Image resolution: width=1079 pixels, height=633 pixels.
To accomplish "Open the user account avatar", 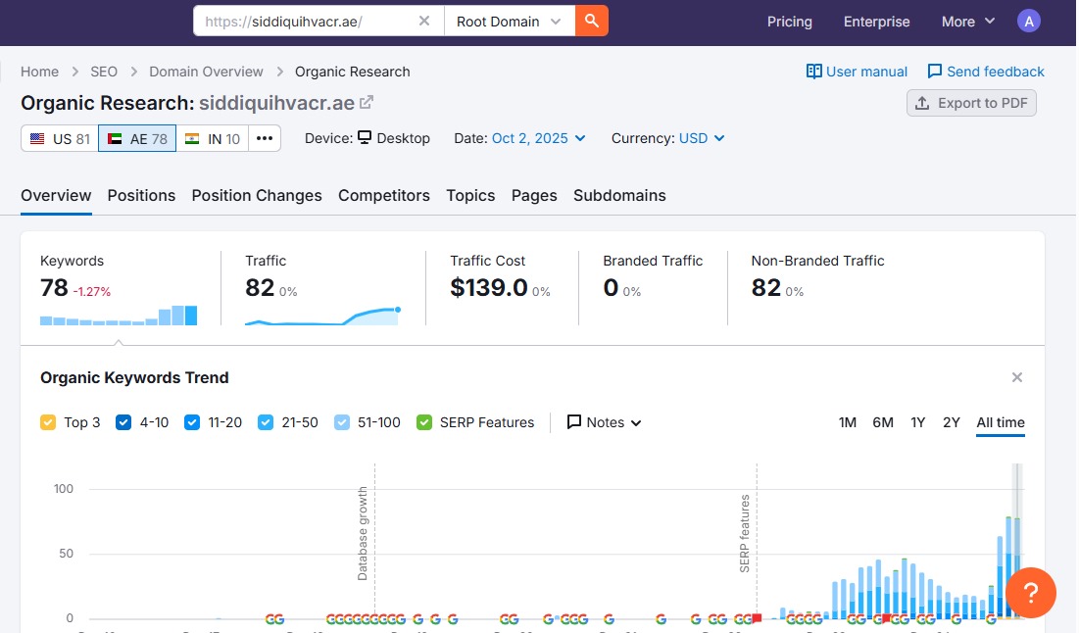I will pyautogui.click(x=1028, y=21).
